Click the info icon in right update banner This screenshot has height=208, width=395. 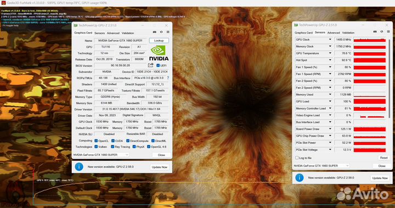(300, 177)
